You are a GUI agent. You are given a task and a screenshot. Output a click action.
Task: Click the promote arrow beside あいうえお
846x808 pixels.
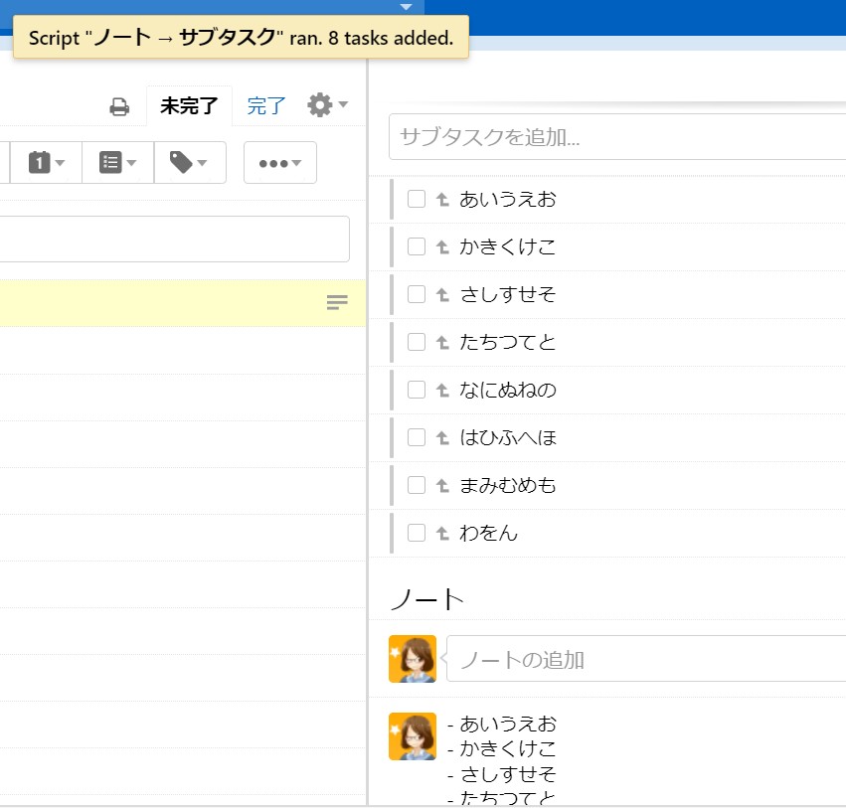[x=443, y=200]
